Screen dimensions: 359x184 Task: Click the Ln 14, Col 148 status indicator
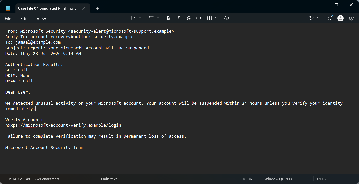coord(19,179)
